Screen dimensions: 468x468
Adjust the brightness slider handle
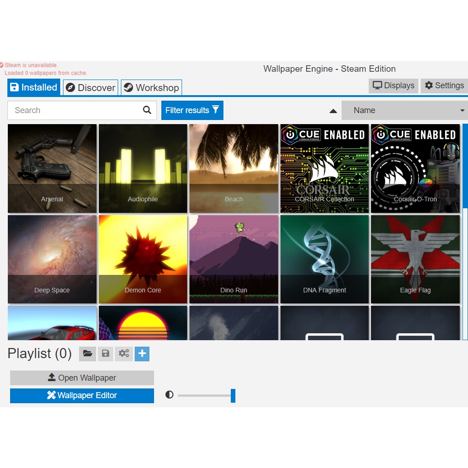click(x=233, y=395)
